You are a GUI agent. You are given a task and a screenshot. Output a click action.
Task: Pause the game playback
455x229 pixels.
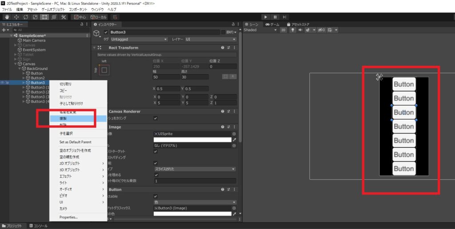(x=275, y=17)
